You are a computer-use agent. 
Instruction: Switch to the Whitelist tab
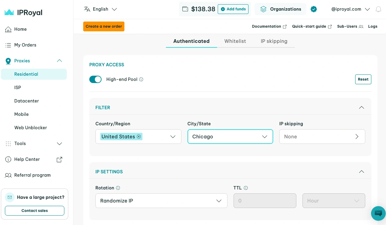pos(235,41)
